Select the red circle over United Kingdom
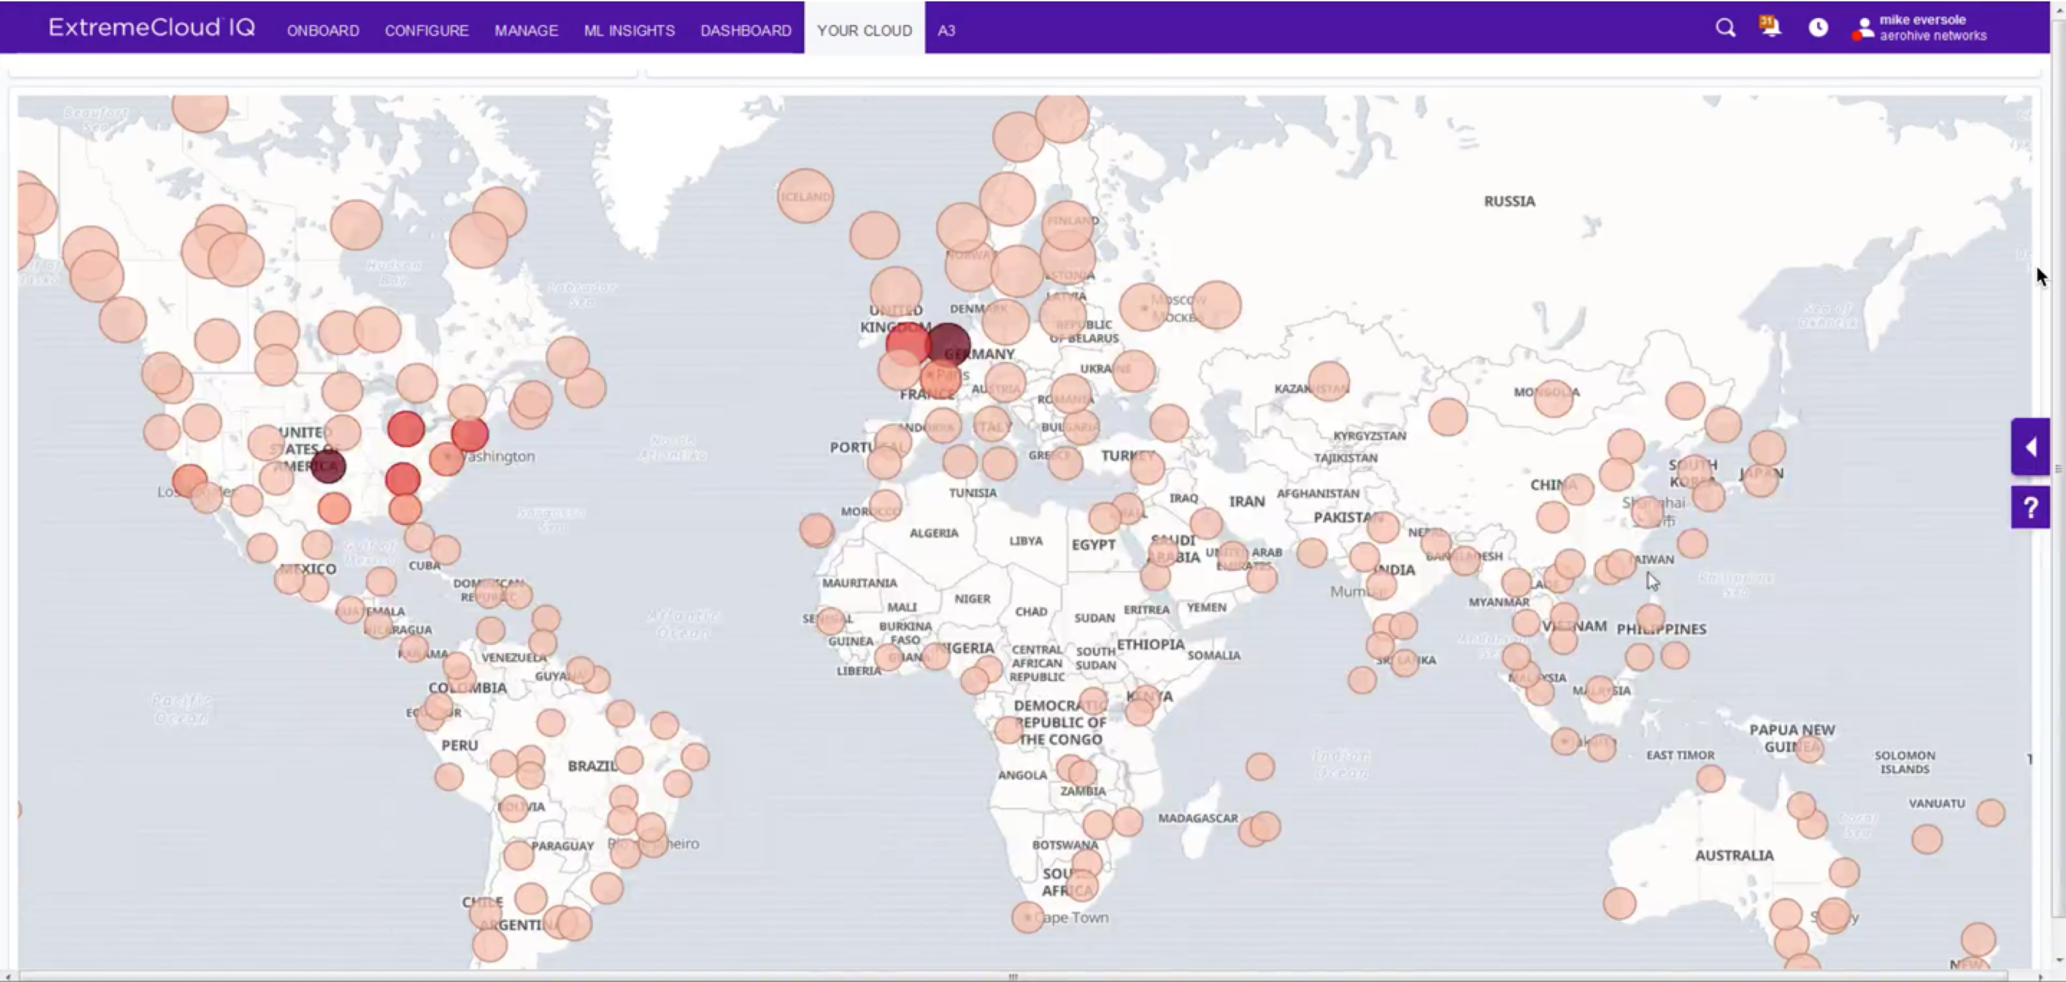Image resolution: width=2066 pixels, height=982 pixels. [x=908, y=345]
